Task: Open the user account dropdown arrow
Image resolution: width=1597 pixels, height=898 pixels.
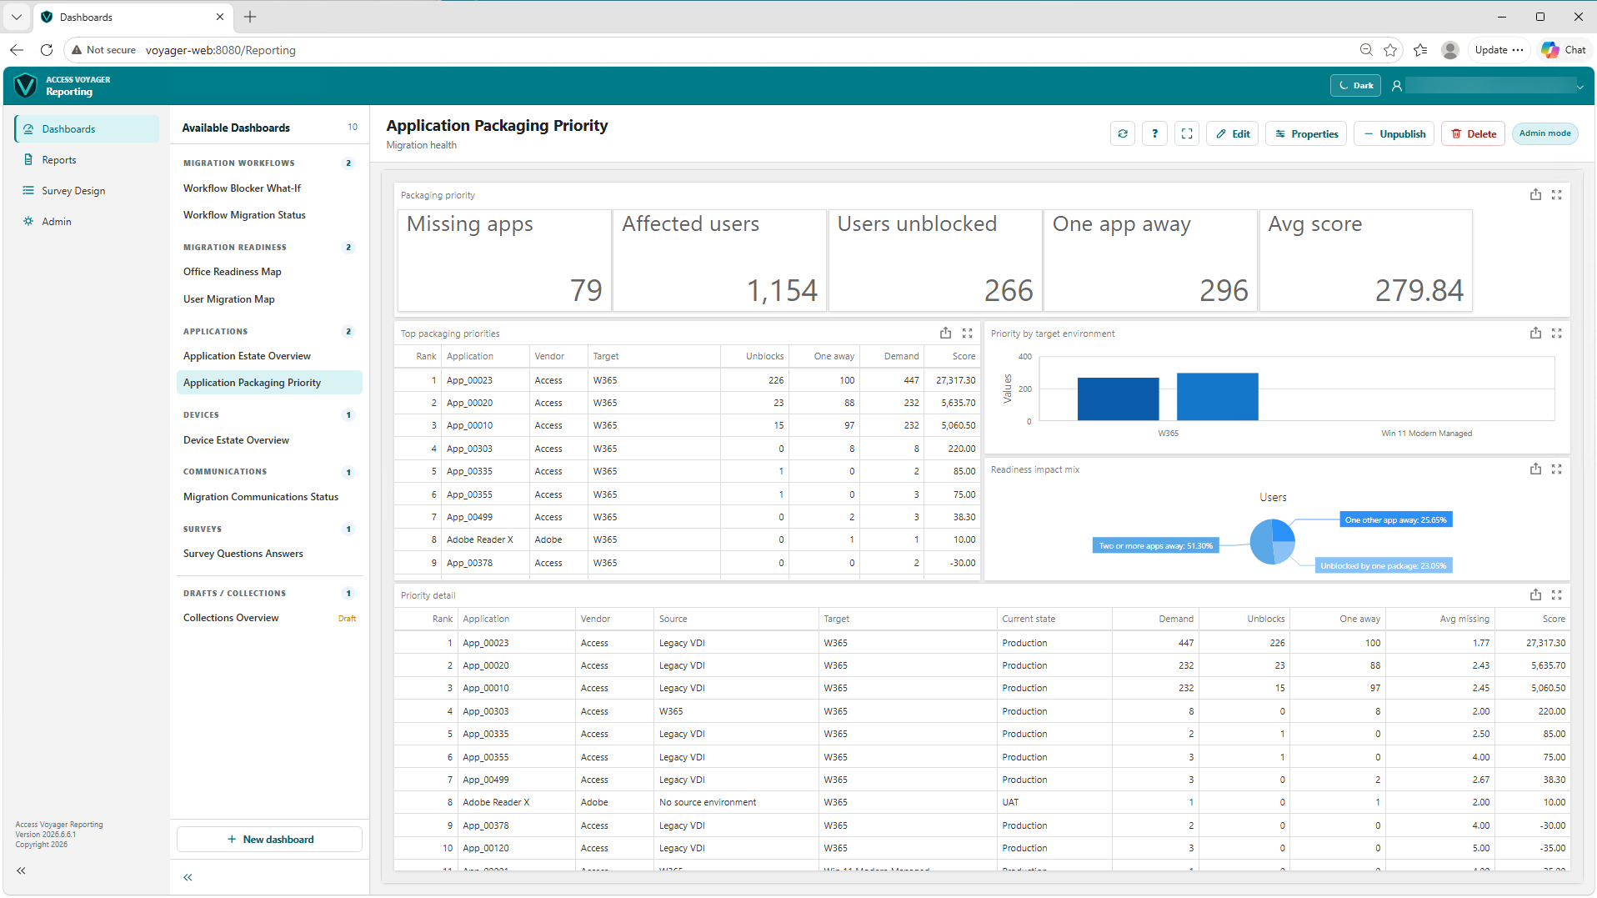Action: [x=1579, y=86]
